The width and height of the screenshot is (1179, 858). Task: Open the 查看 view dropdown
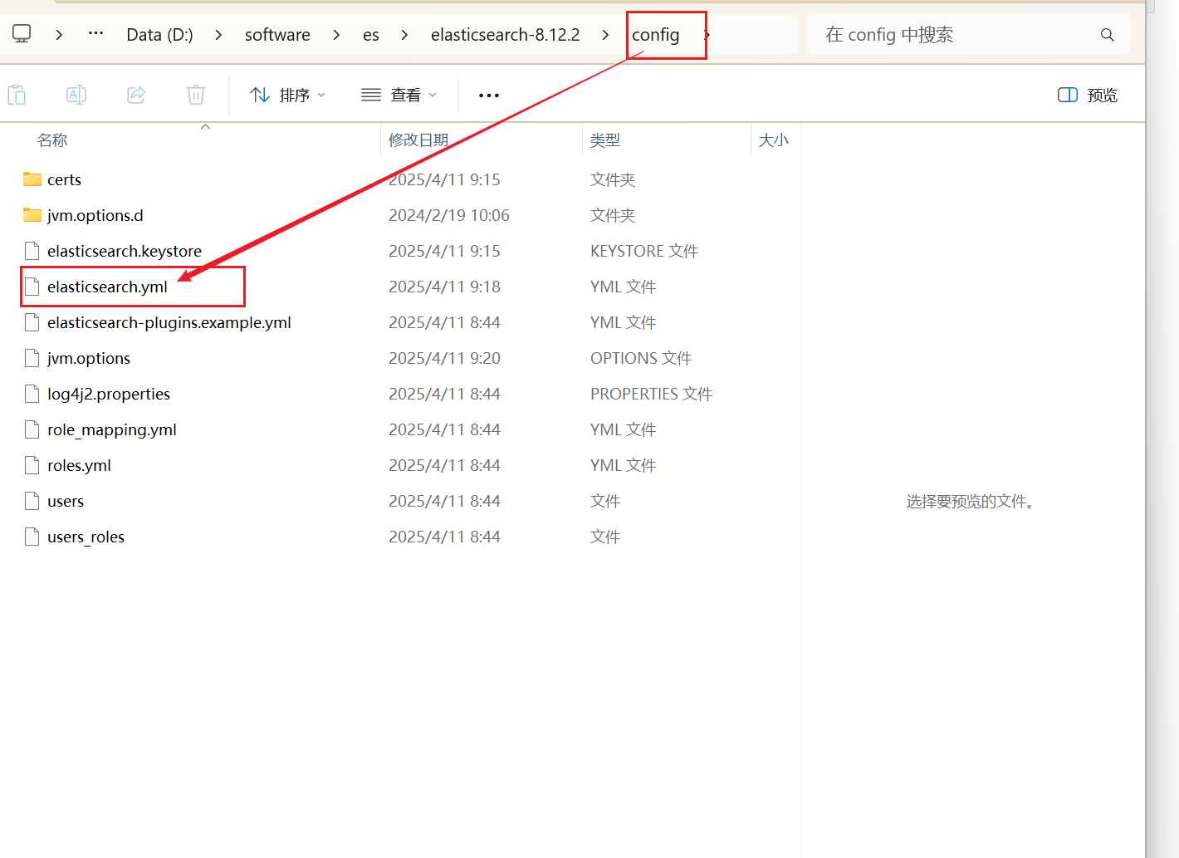click(x=399, y=95)
